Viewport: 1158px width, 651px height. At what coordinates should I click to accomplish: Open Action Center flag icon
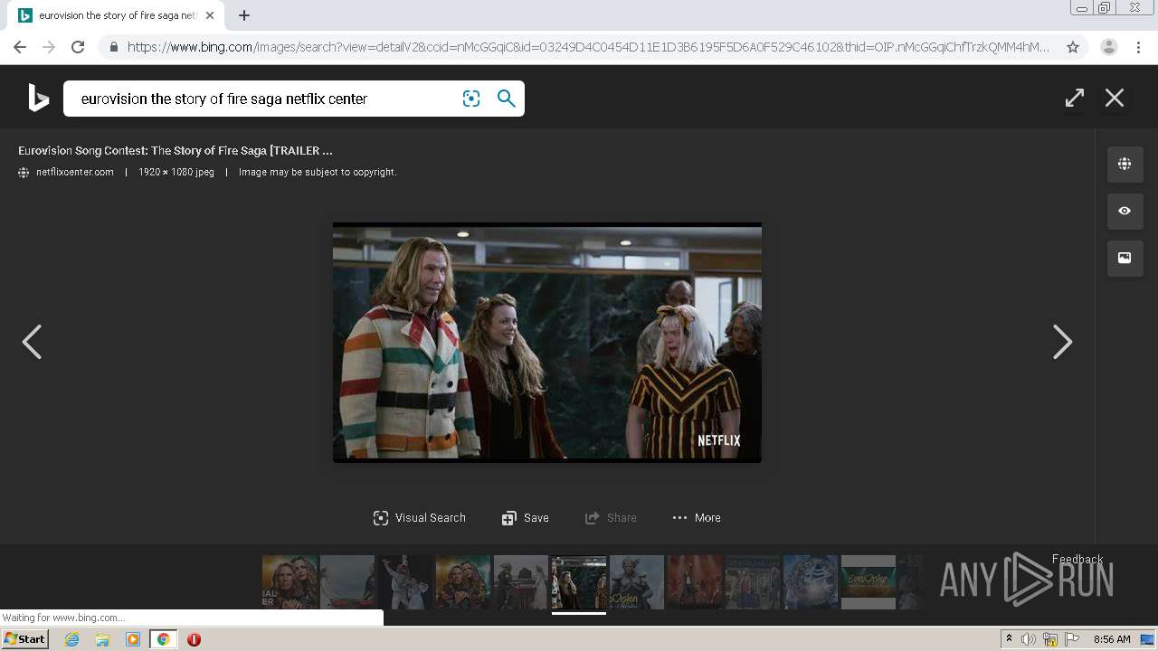pos(1071,639)
